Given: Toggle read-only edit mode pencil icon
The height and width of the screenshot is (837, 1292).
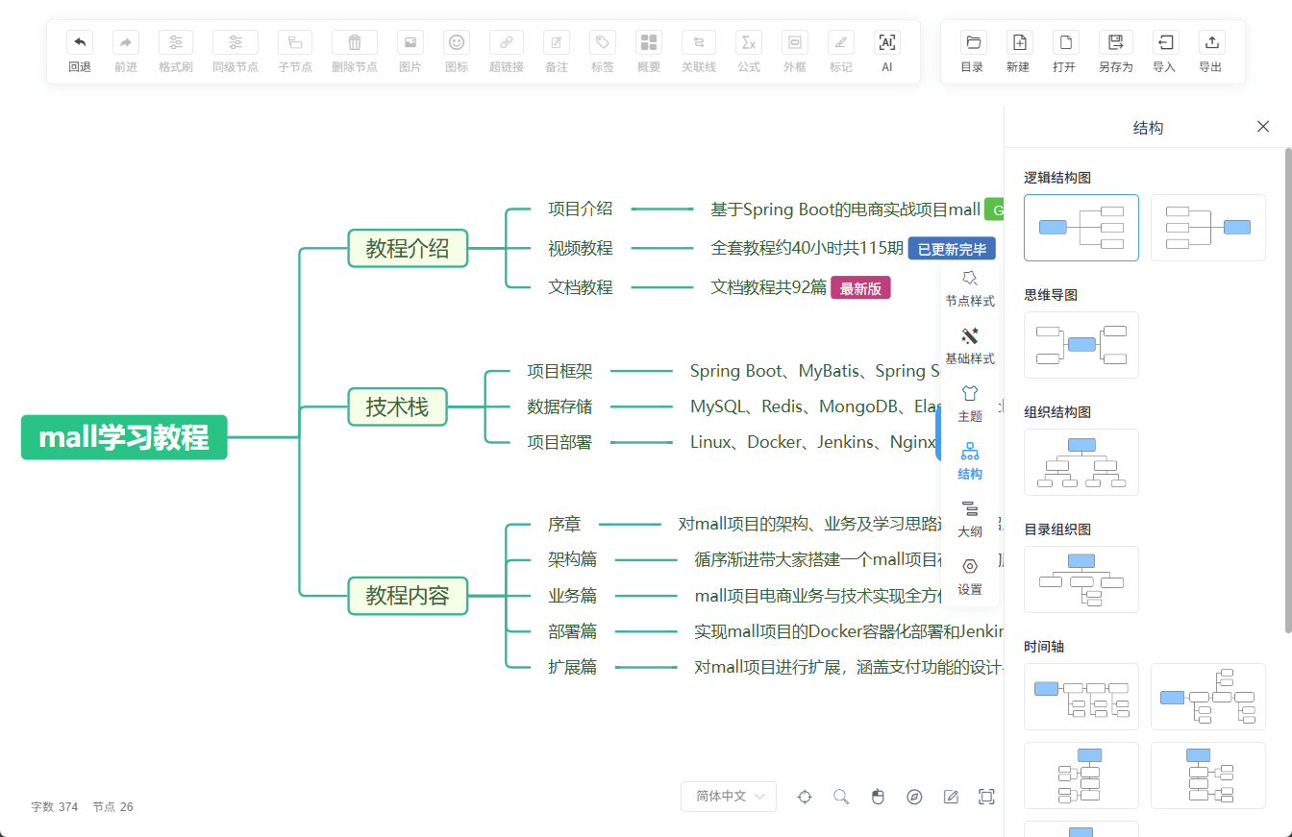Looking at the screenshot, I should click(x=951, y=797).
